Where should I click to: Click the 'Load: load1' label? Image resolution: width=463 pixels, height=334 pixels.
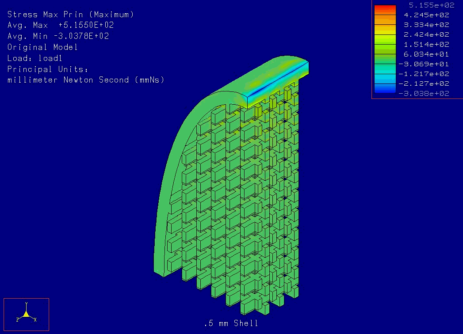[x=35, y=58]
